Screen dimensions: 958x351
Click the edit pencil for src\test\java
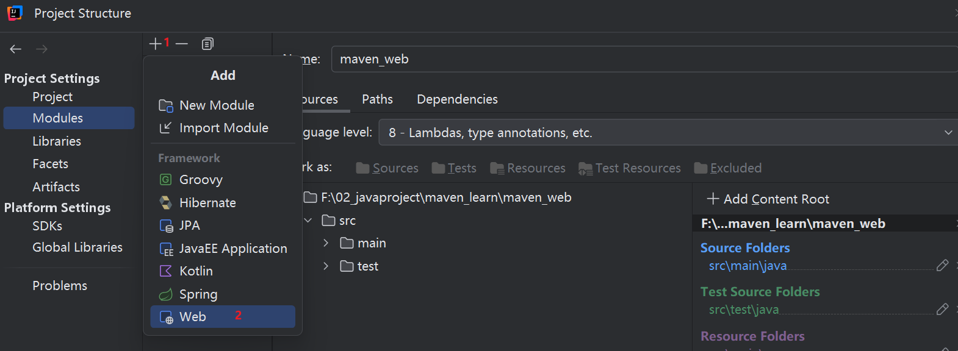(x=942, y=310)
